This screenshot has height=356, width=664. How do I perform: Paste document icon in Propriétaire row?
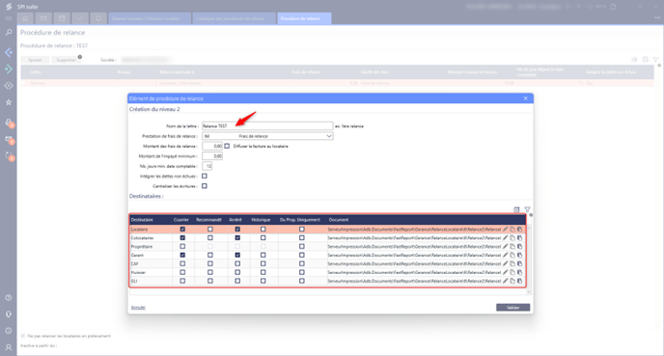(x=519, y=246)
